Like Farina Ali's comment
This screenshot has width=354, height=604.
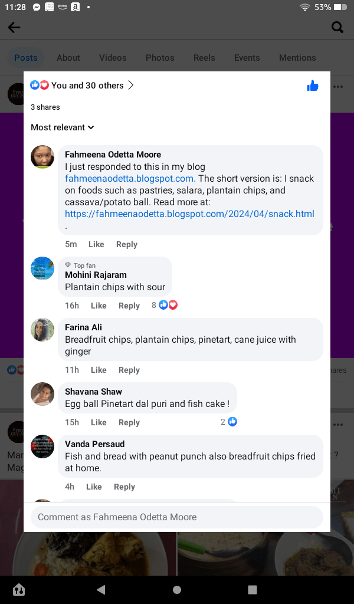99,370
